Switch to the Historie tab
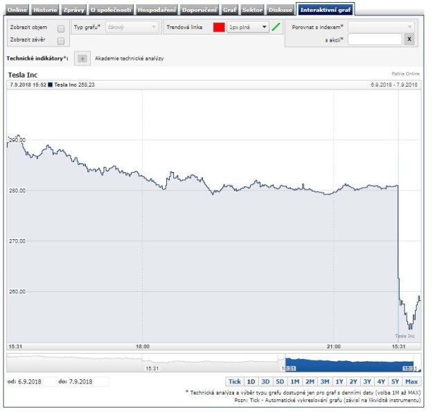This screenshot has height=416, width=444. pyautogui.click(x=44, y=10)
